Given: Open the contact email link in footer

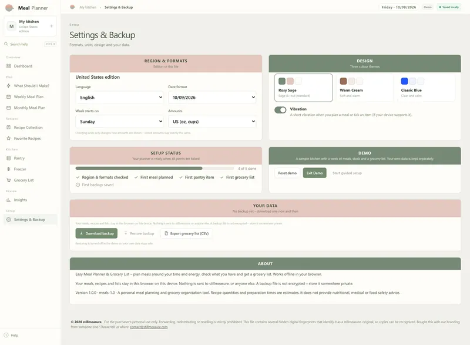Looking at the screenshot, I should (x=149, y=327).
